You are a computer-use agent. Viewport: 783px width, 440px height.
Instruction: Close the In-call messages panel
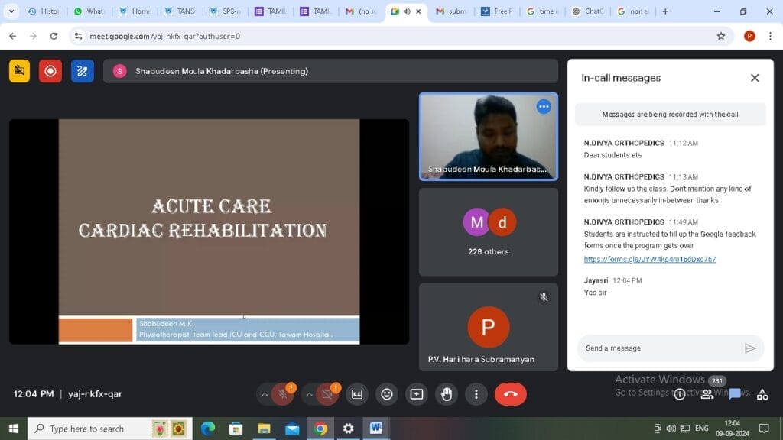(755, 78)
